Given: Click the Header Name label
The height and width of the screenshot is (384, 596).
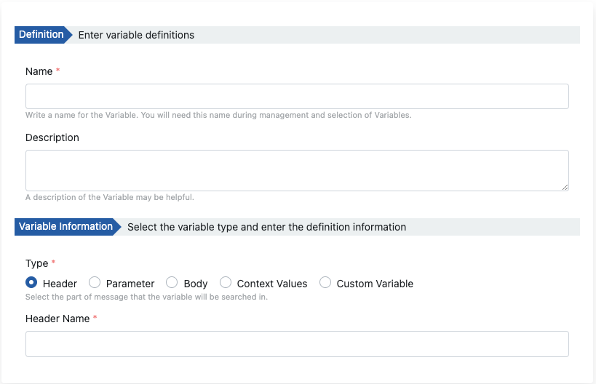Looking at the screenshot, I should pos(57,319).
